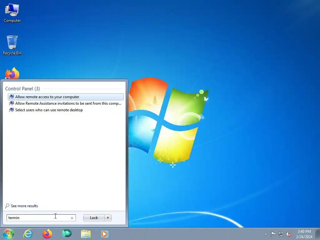Click the muted volume tray icon
This screenshot has height=240, width=320.
288,234
